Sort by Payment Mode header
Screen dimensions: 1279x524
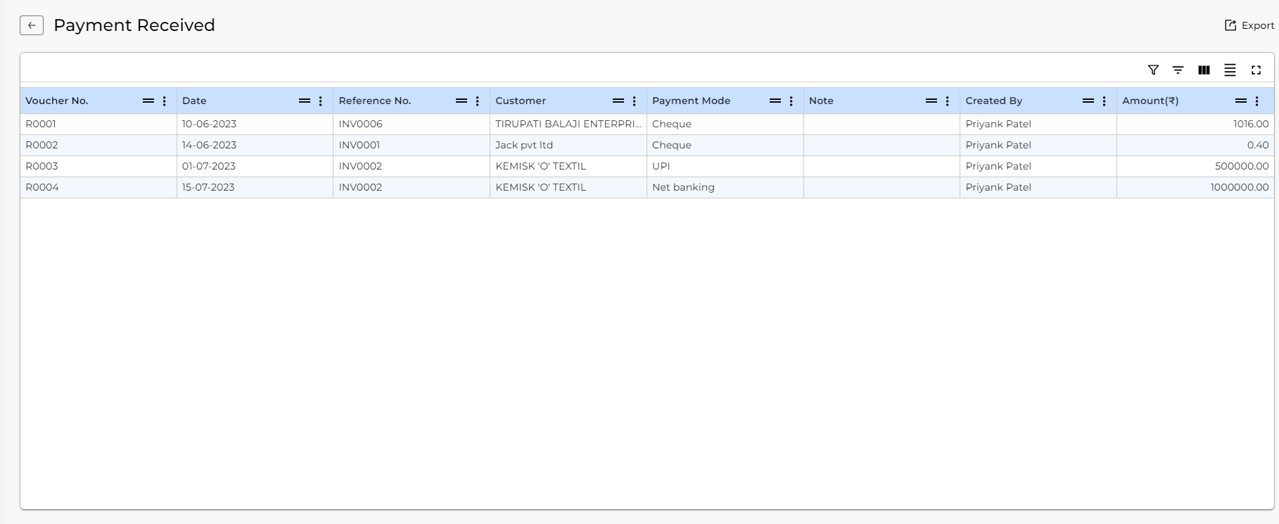(691, 101)
